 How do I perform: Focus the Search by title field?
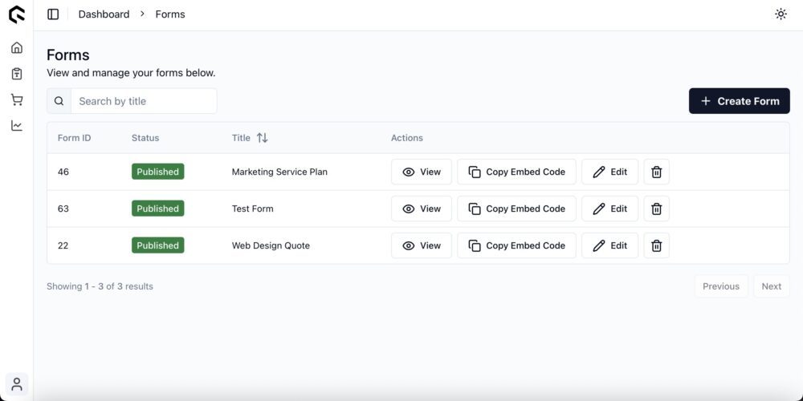pyautogui.click(x=144, y=101)
